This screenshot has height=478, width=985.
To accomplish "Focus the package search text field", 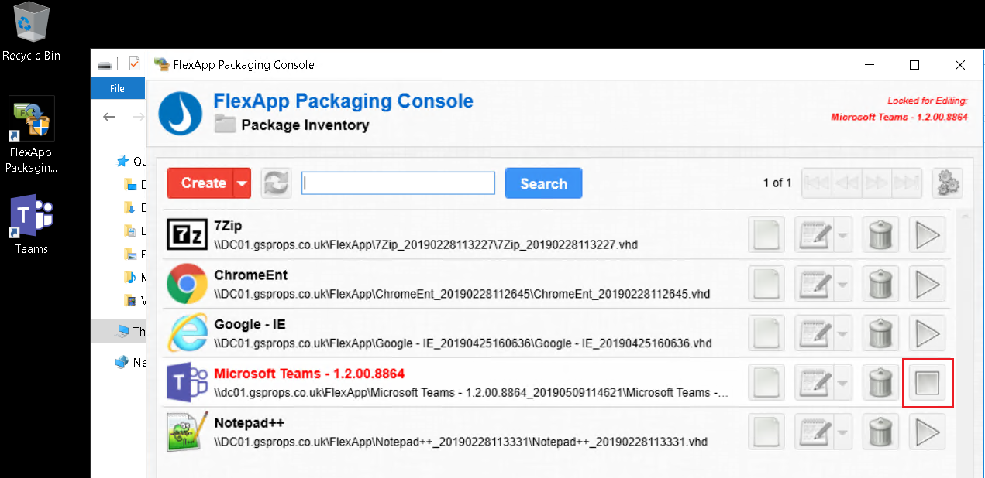I will 398,183.
